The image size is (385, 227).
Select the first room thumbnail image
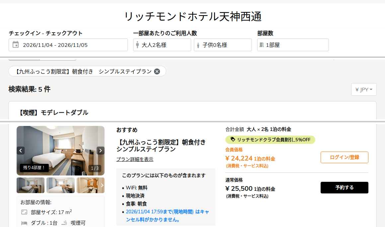coord(31,185)
